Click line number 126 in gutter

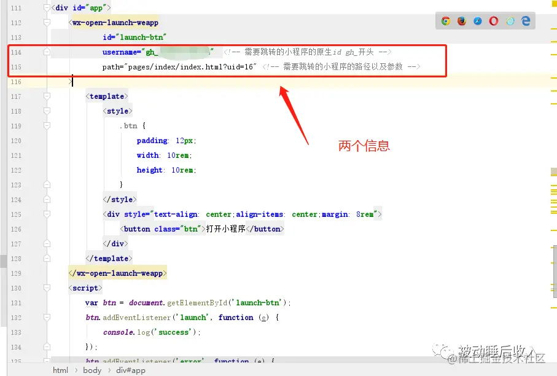[16, 229]
